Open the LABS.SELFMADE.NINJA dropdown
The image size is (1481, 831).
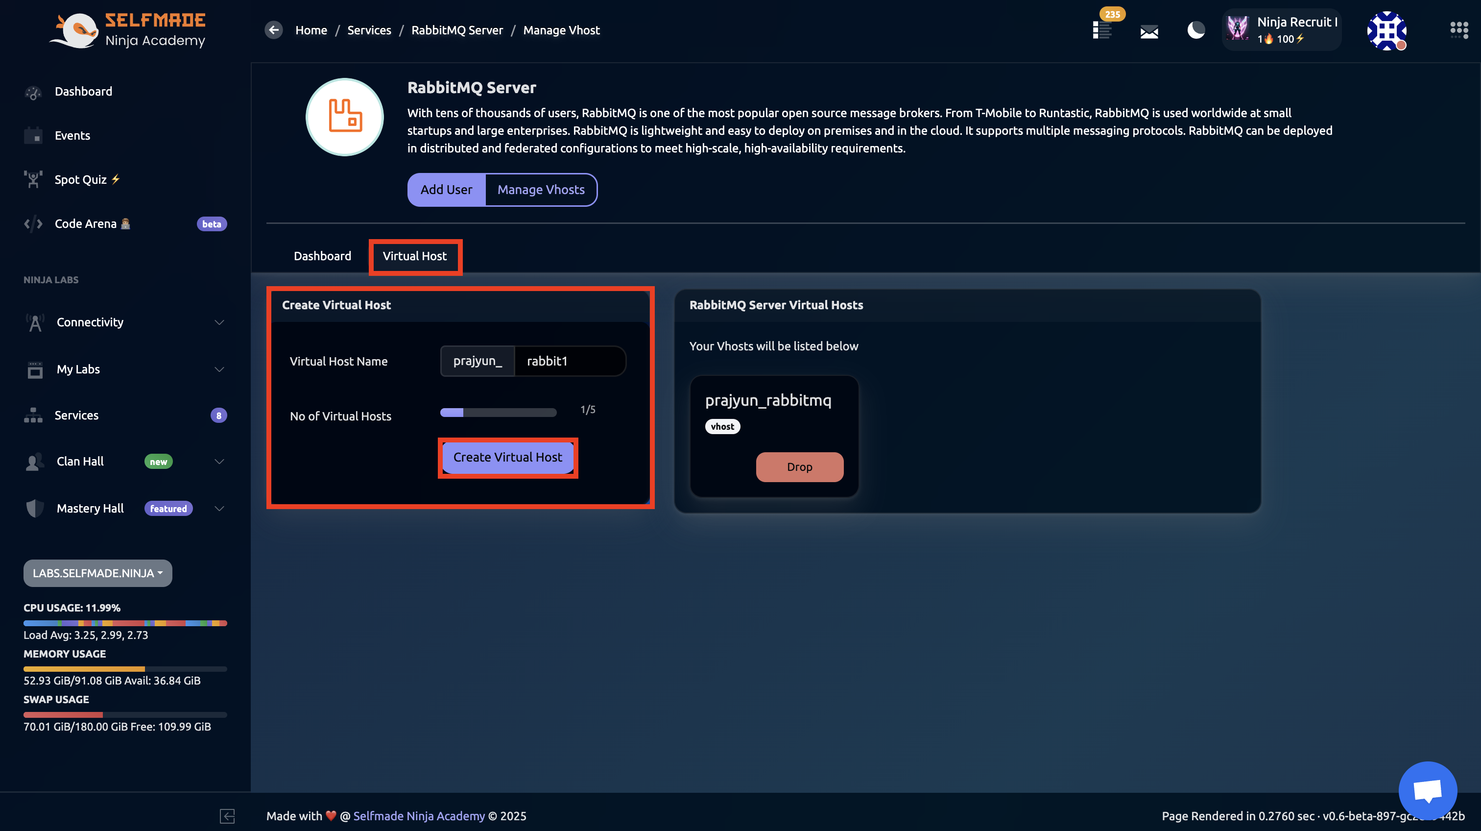tap(98, 573)
